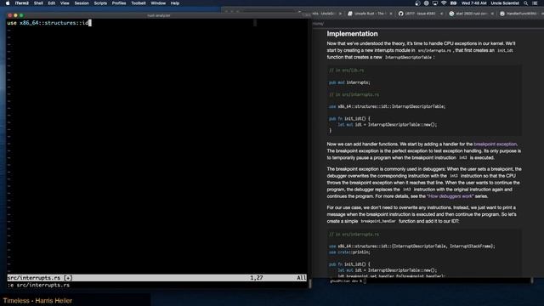Screen dimensions: 544x306
Task: Maximize the iTerm2 window with green button
Action: (21, 15)
